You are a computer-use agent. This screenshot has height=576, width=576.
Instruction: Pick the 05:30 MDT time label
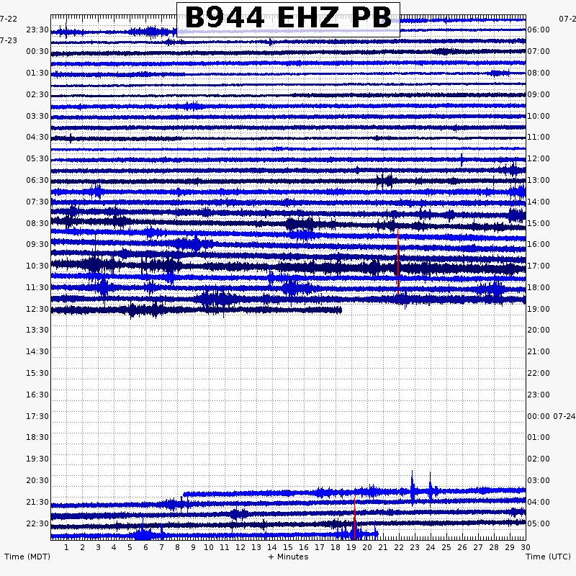pyautogui.click(x=37, y=158)
